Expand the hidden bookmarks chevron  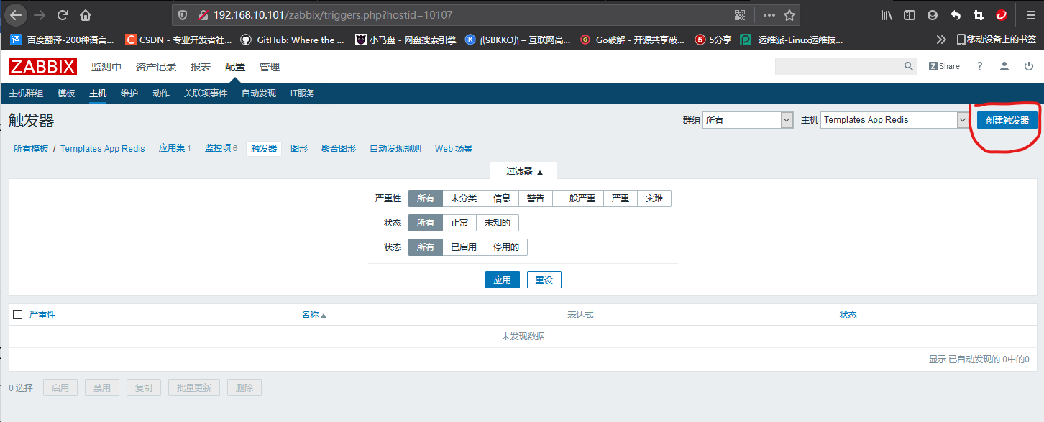point(941,40)
